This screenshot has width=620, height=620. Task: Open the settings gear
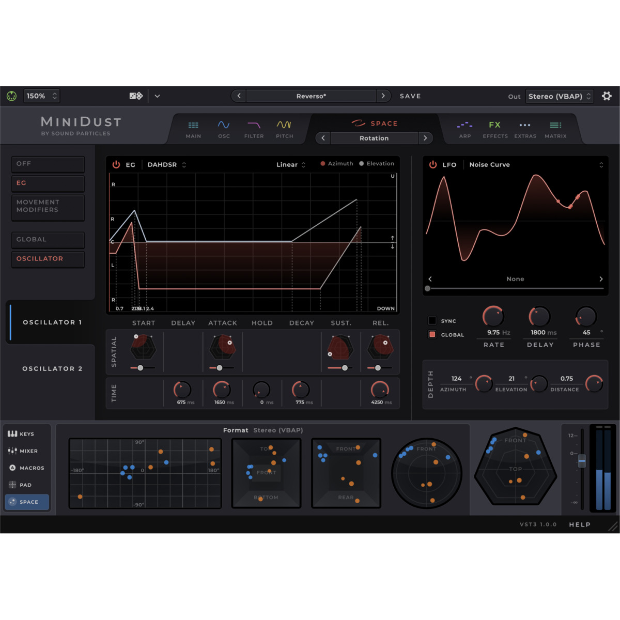click(607, 96)
